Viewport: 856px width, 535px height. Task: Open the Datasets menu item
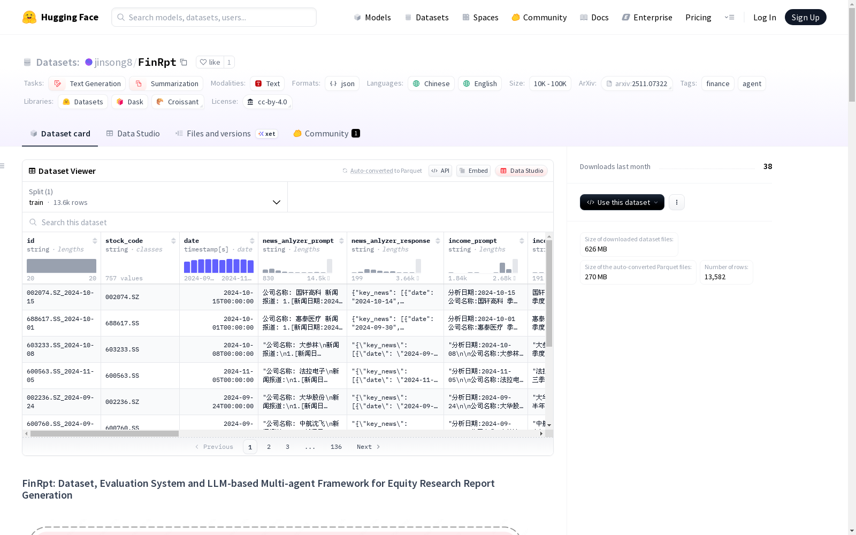point(426,17)
